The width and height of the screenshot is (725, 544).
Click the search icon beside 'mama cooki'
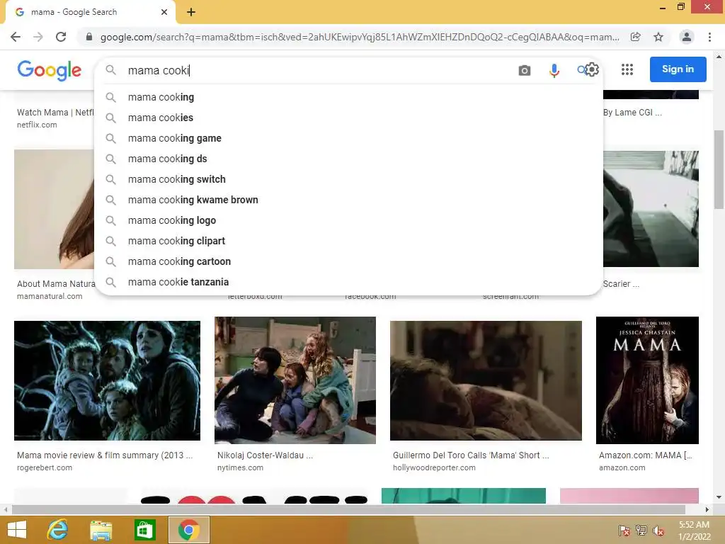(x=110, y=70)
